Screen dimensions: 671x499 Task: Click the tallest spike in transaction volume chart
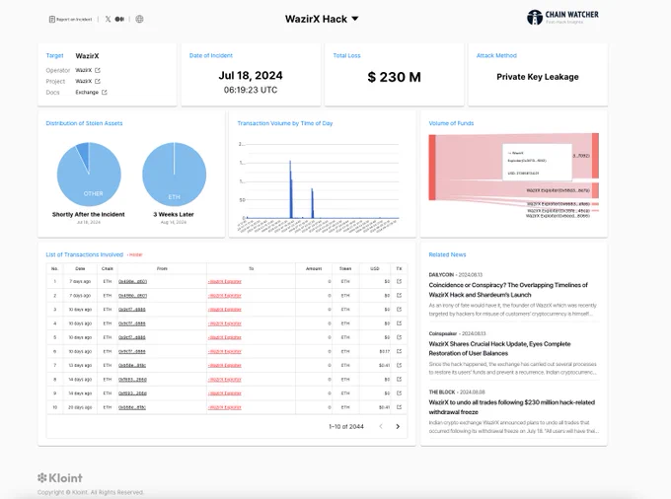tap(290, 189)
